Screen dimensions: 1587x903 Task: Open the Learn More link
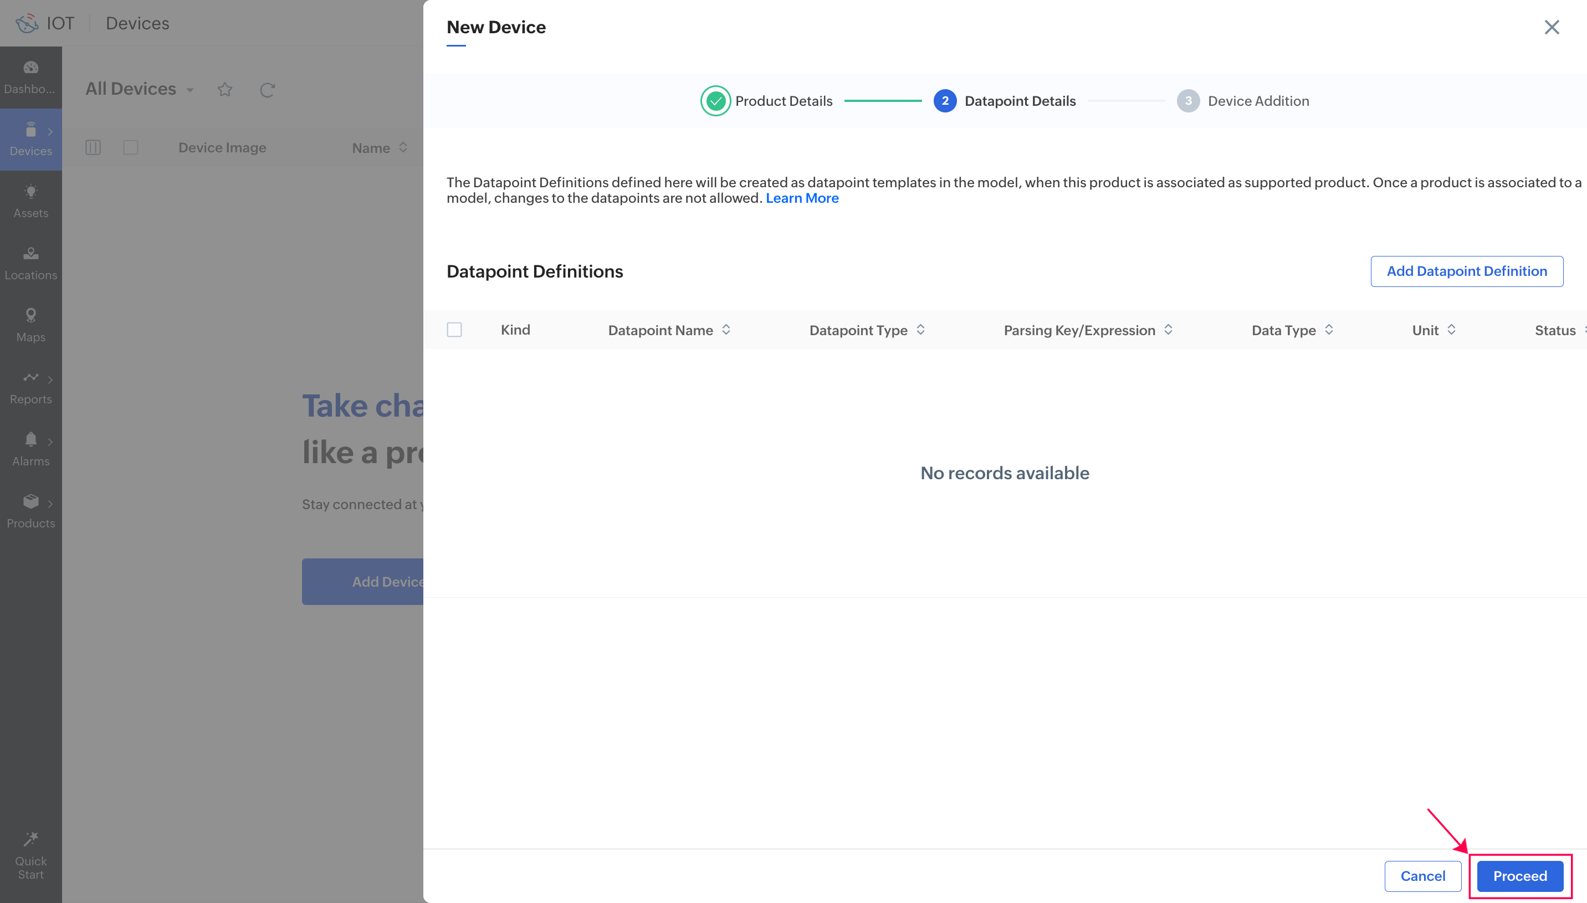click(x=802, y=198)
